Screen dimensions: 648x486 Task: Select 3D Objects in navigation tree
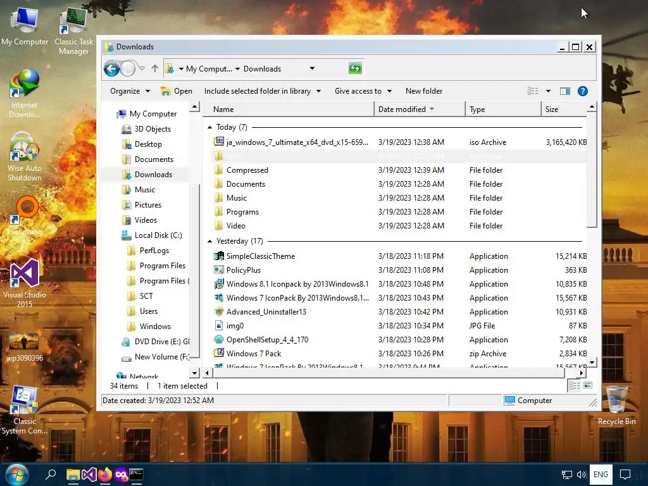[x=146, y=129]
